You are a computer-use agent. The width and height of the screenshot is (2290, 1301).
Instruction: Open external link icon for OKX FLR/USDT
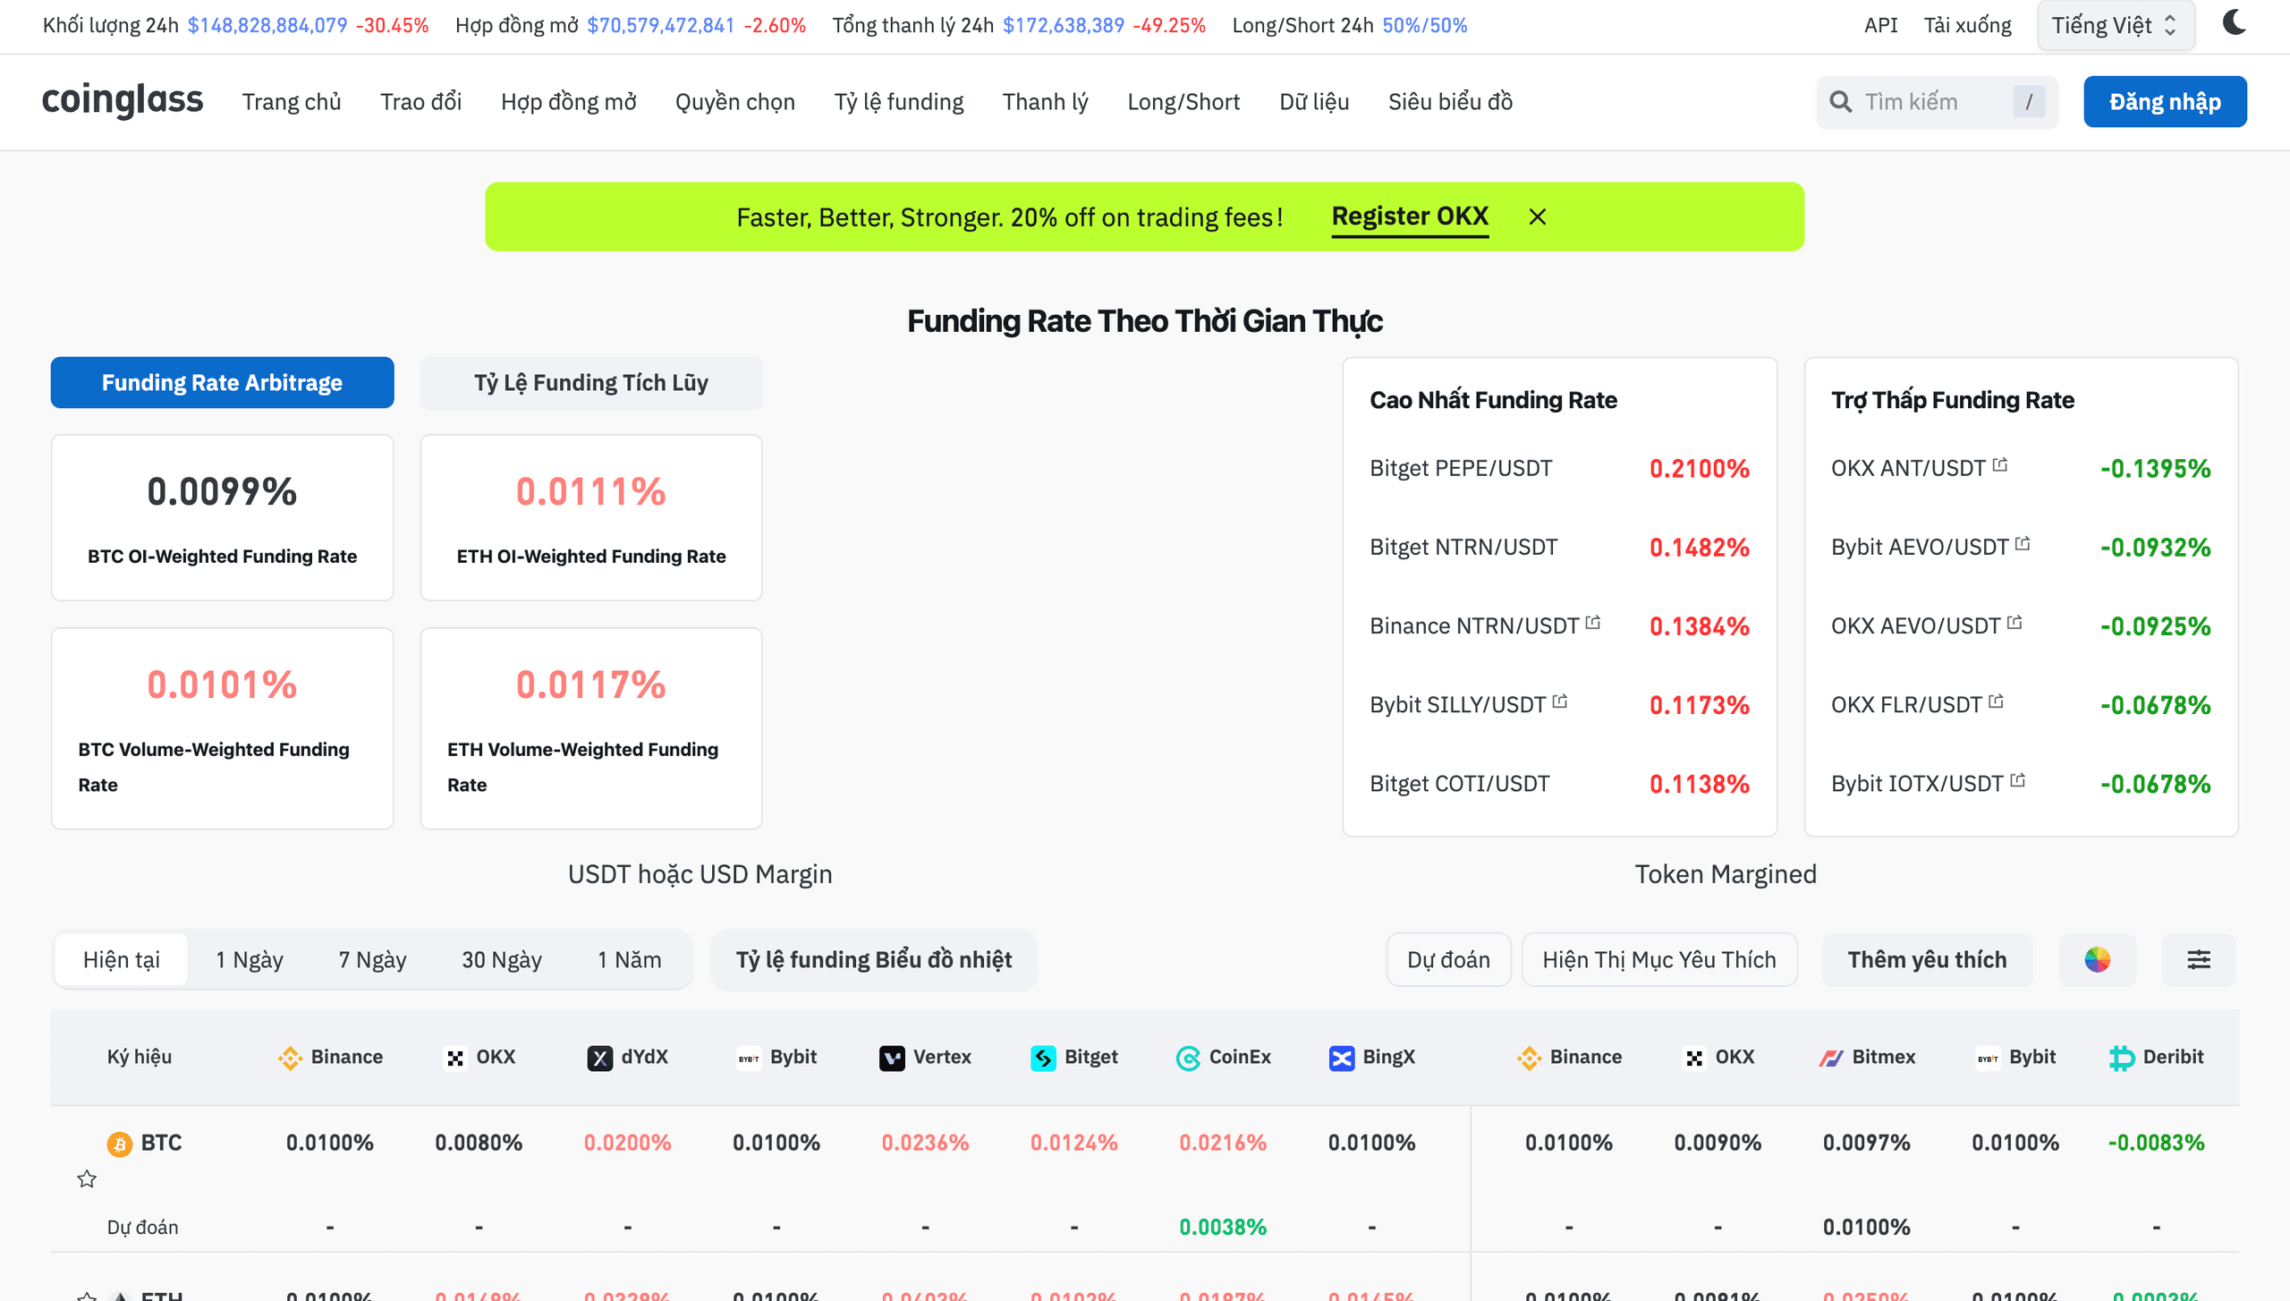(1997, 702)
